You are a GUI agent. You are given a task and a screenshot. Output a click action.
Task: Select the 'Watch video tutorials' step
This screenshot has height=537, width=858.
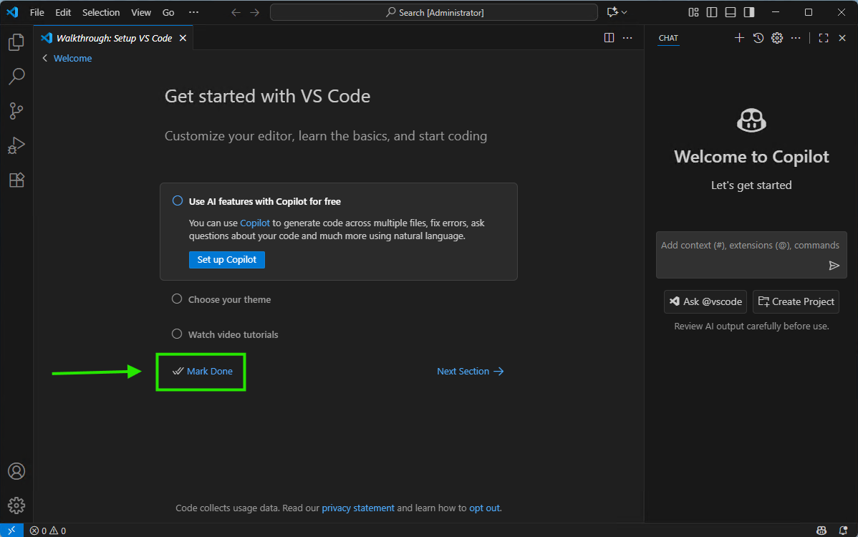233,334
